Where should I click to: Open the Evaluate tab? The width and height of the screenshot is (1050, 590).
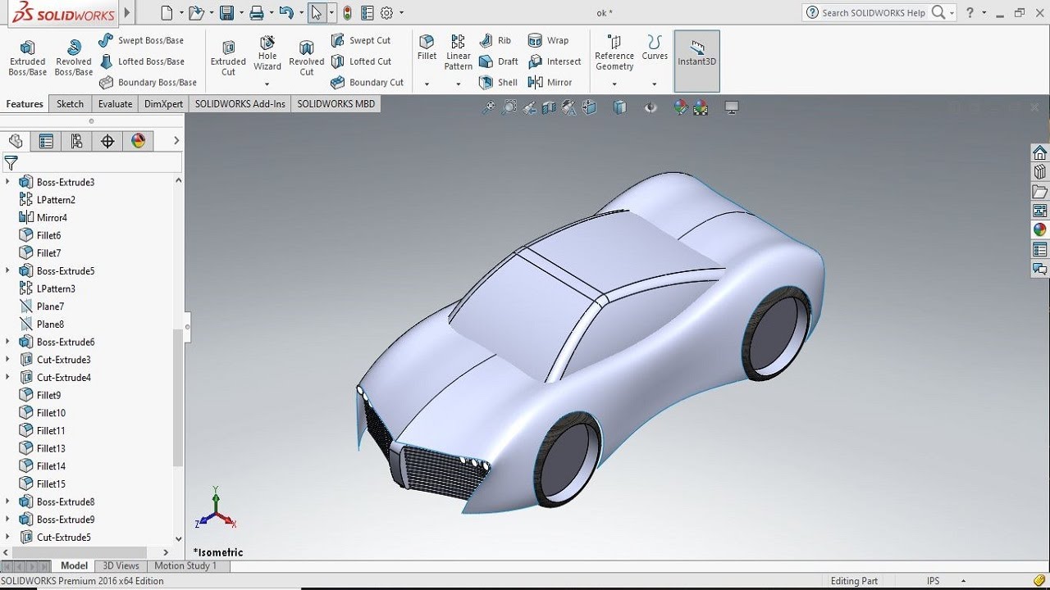tap(115, 104)
